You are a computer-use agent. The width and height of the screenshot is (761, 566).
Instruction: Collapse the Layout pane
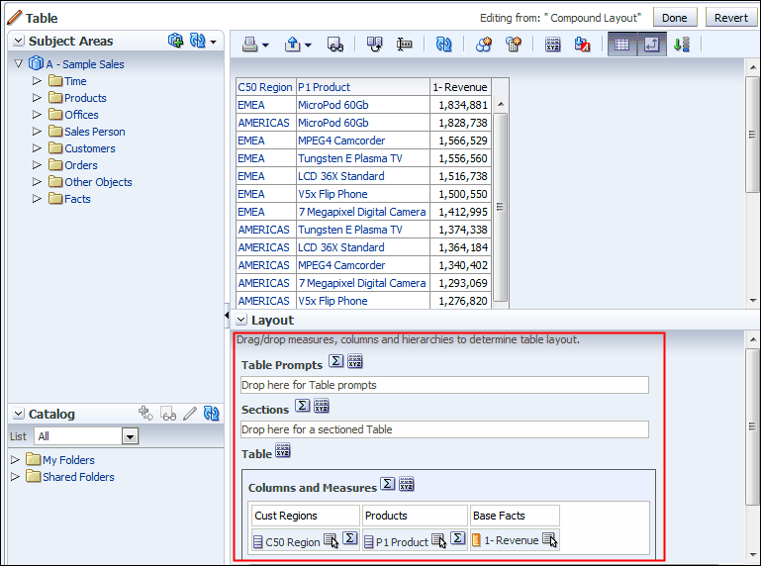(241, 320)
